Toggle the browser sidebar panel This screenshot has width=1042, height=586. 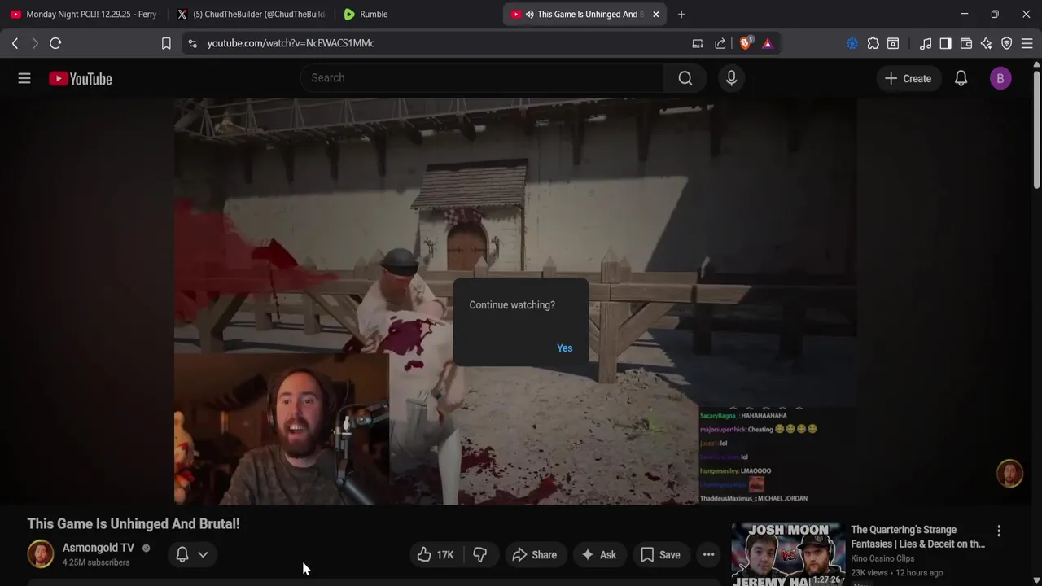pos(945,43)
